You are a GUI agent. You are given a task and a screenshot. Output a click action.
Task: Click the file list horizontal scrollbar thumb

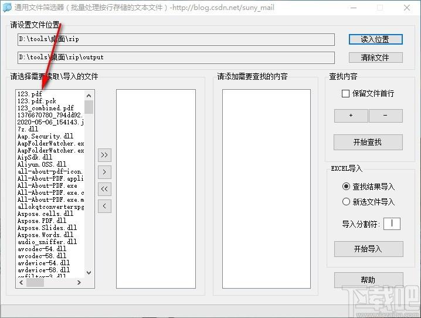tap(35, 283)
